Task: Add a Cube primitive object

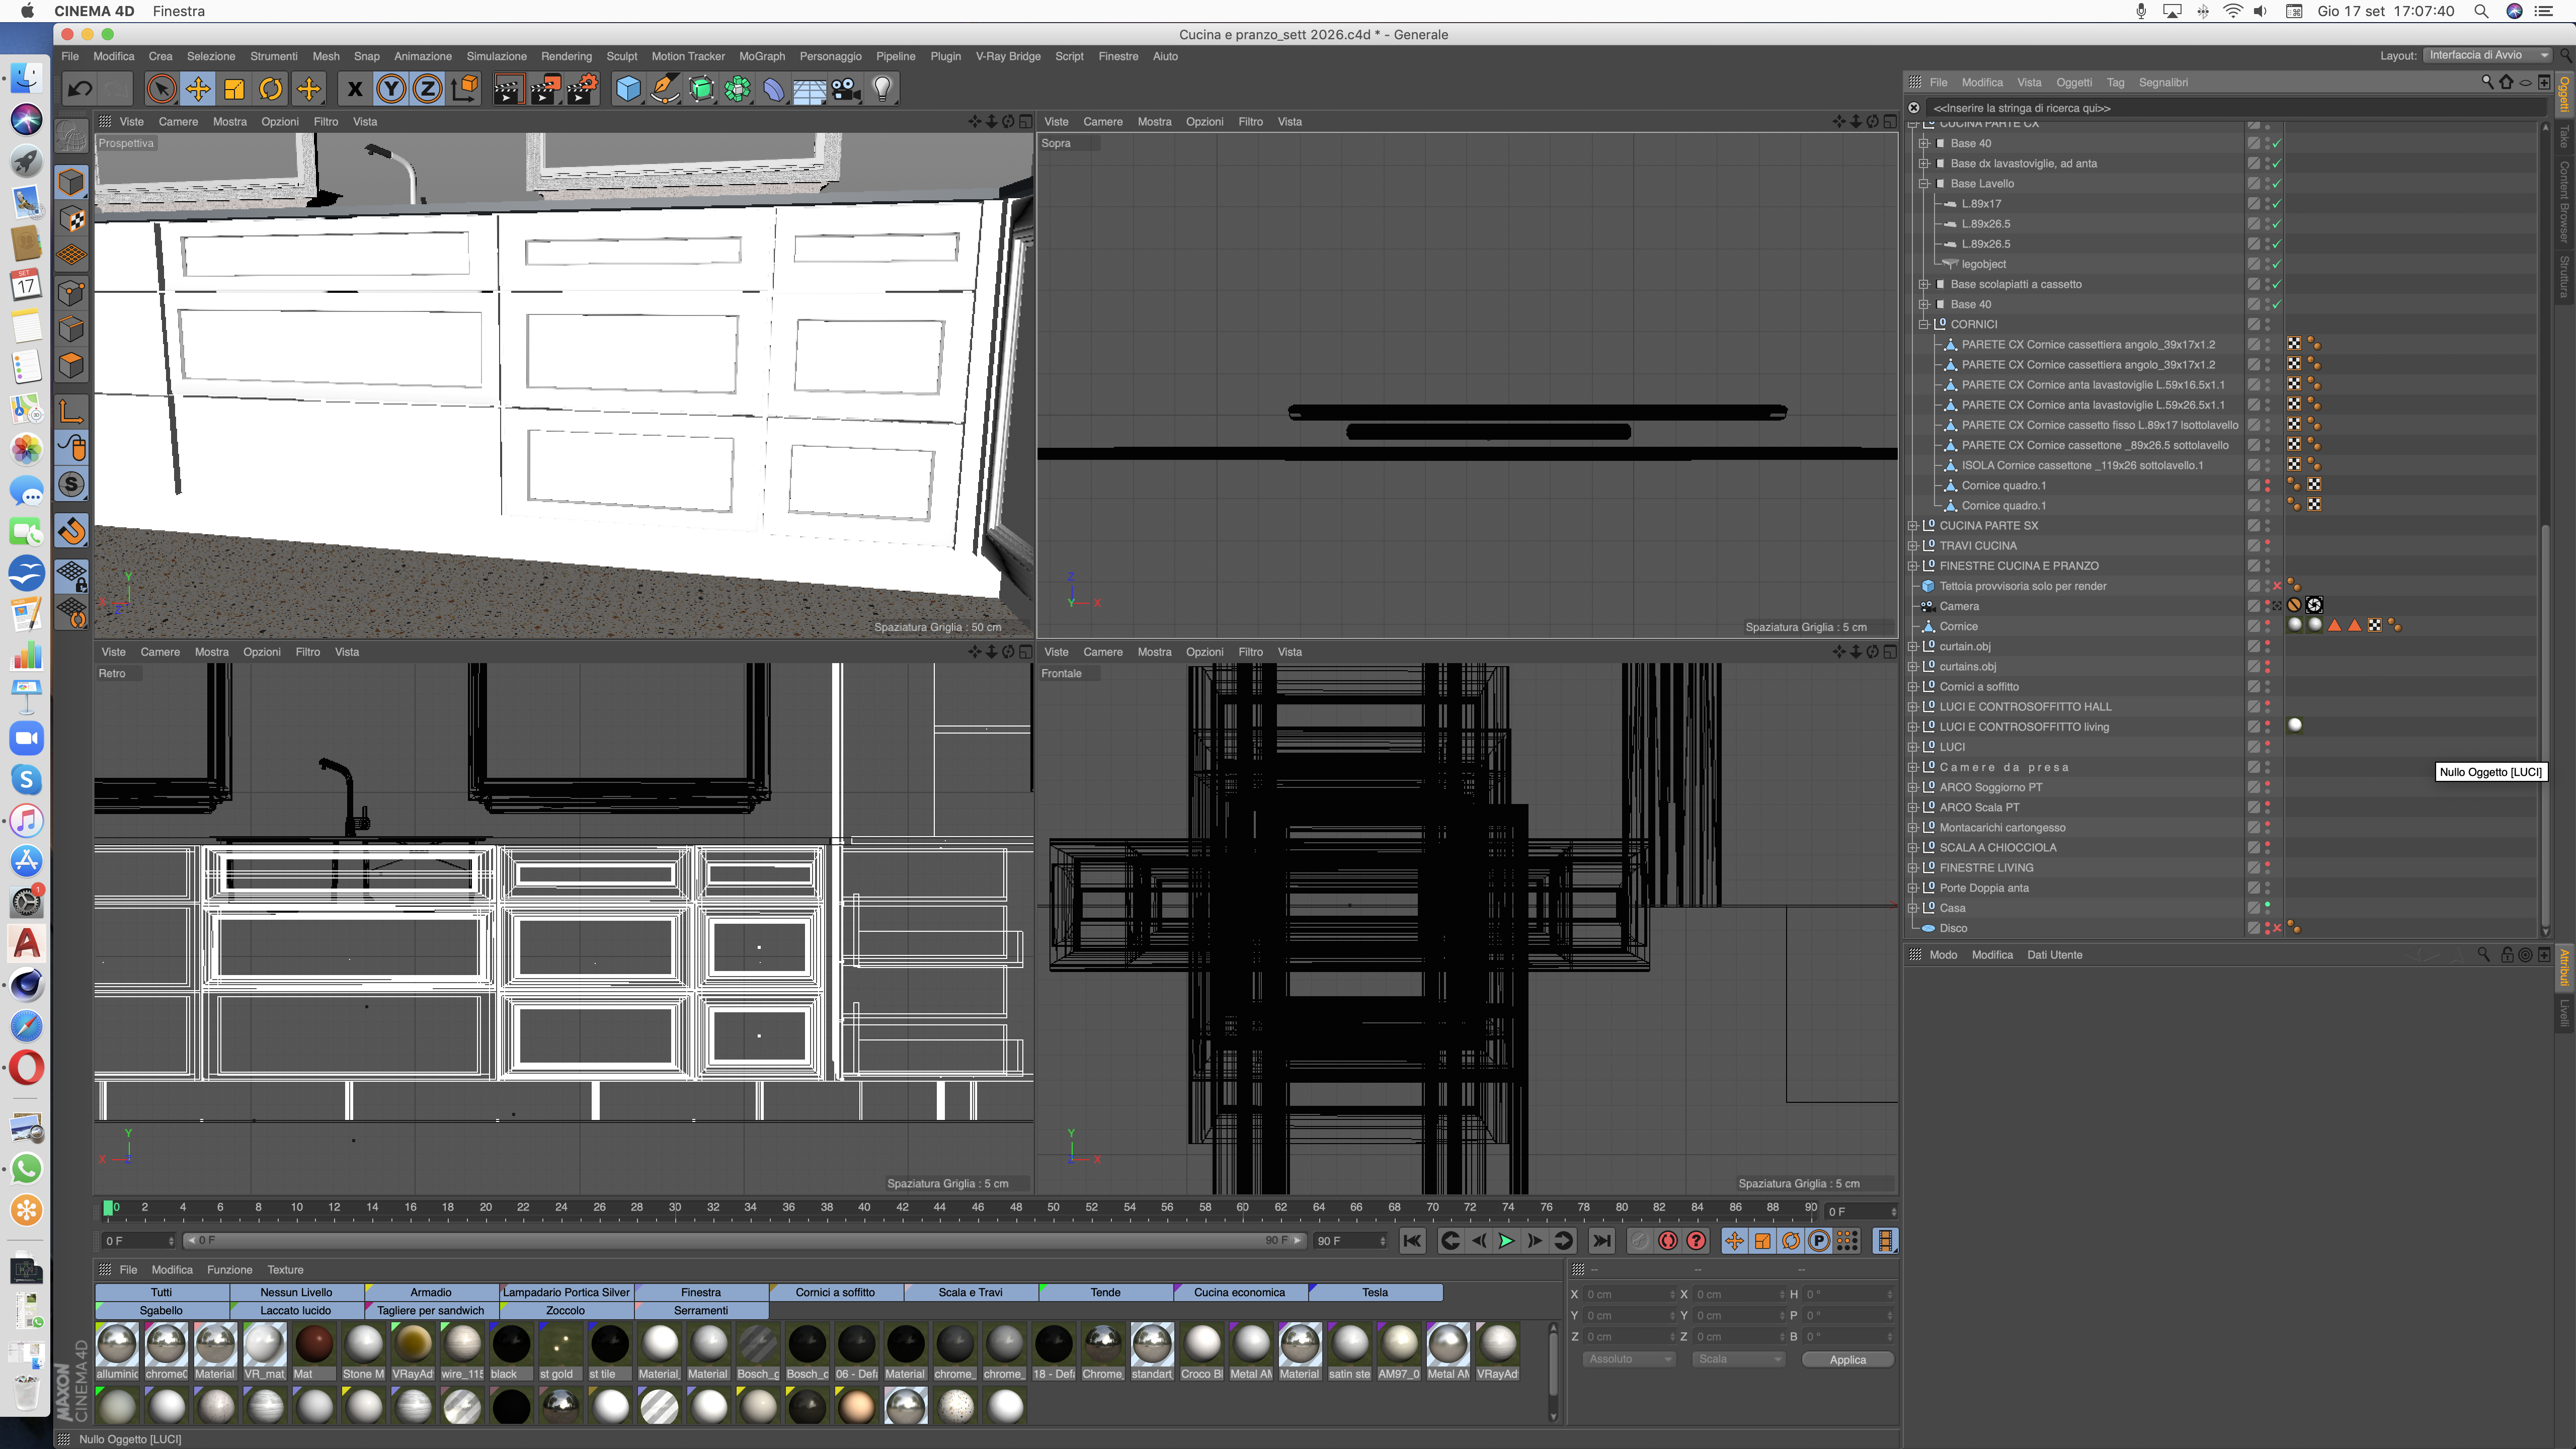Action: coord(628,89)
